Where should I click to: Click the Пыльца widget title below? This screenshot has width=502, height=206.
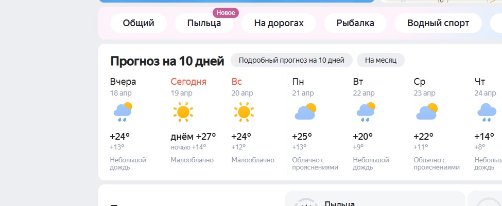tap(340, 203)
